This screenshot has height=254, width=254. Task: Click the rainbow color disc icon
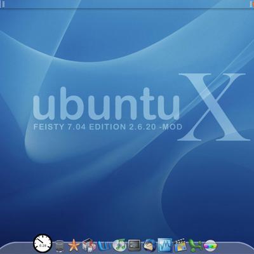pyautogui.click(x=210, y=246)
